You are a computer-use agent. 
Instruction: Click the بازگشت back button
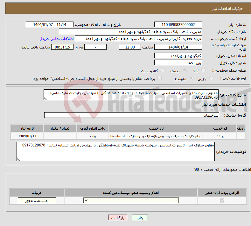(118, 217)
